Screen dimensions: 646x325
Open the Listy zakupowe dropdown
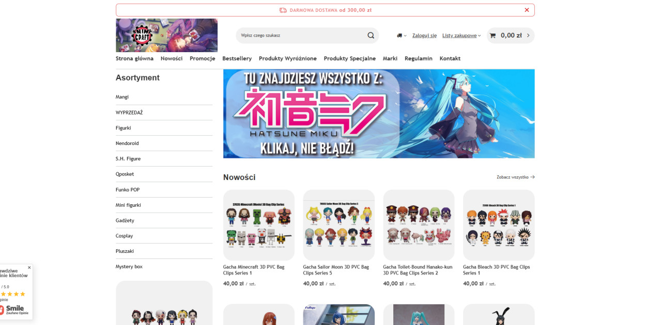click(x=462, y=36)
